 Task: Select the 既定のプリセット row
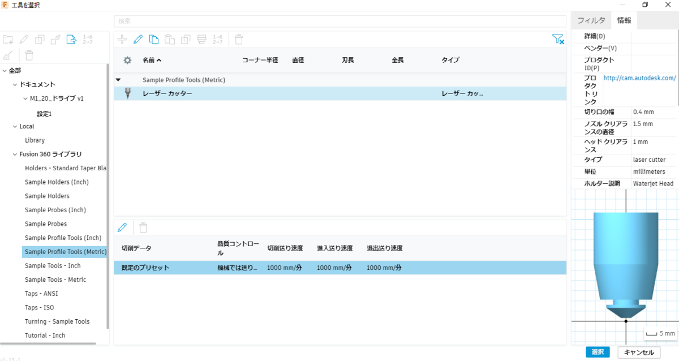click(x=340, y=268)
